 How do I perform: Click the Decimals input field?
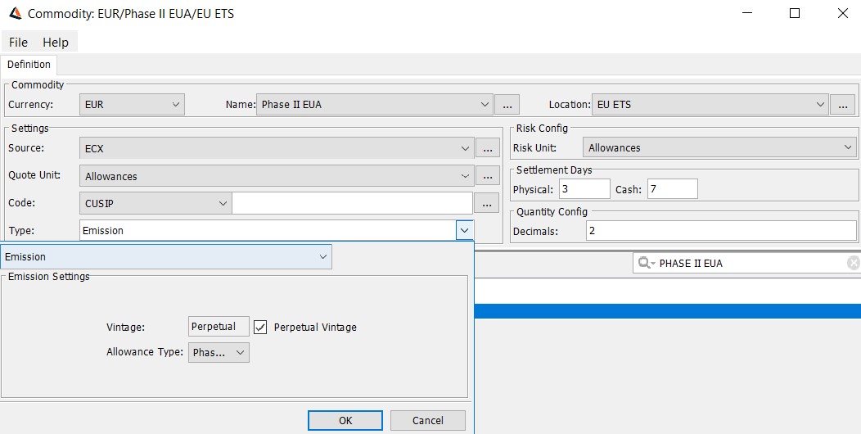721,231
